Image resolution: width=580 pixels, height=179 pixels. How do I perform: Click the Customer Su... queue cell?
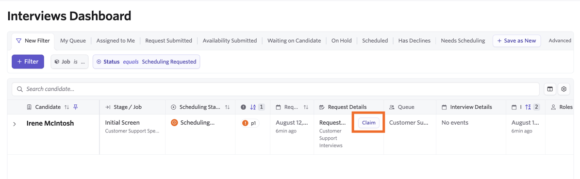409,122
